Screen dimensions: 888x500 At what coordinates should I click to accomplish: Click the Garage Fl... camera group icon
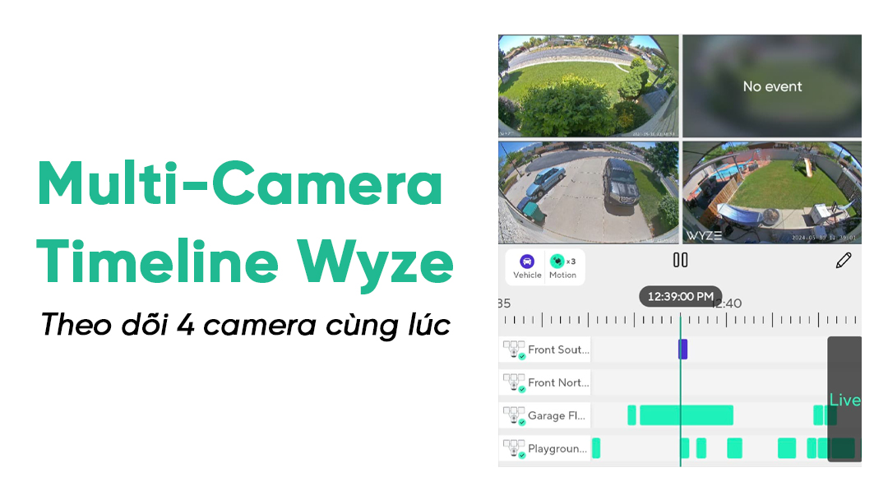pyautogui.click(x=514, y=415)
